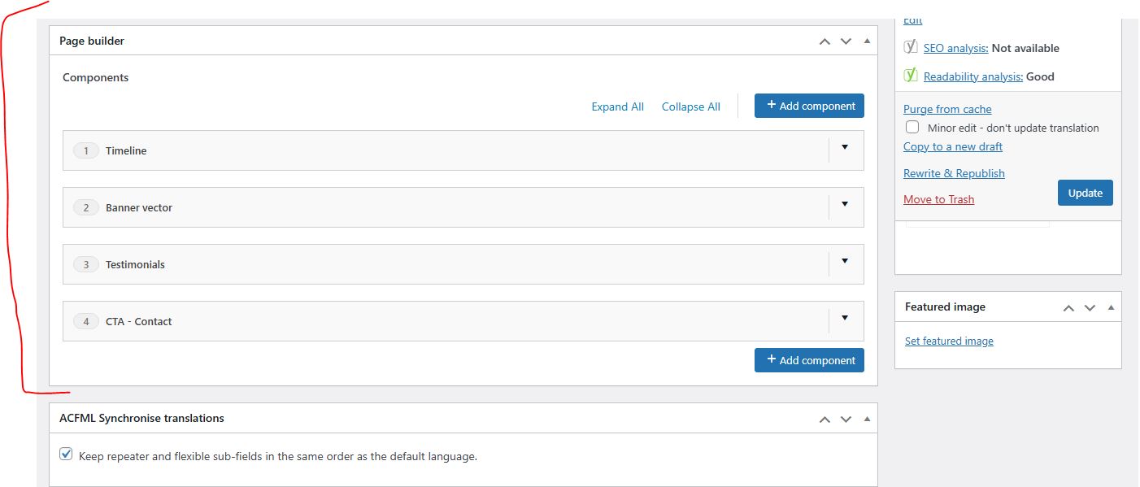Click Collapse All components link
The width and height of the screenshot is (1140, 487).
click(690, 107)
